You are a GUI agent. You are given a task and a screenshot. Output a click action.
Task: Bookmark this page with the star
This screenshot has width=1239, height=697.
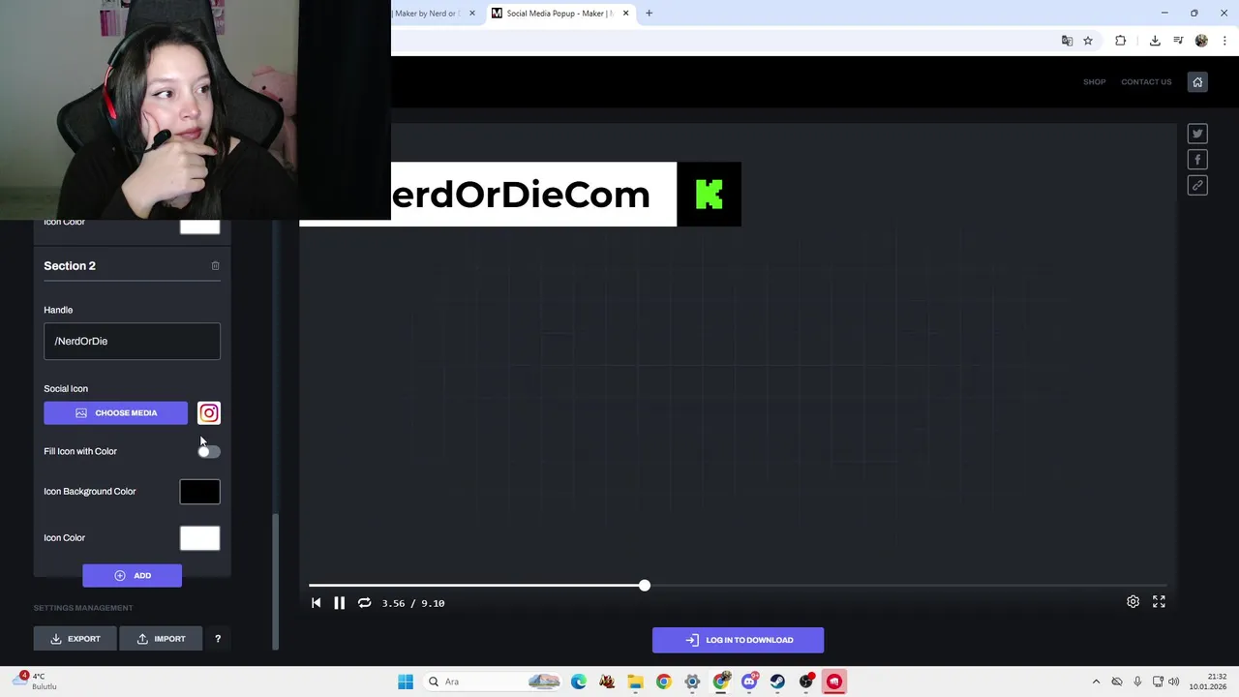coord(1088,41)
